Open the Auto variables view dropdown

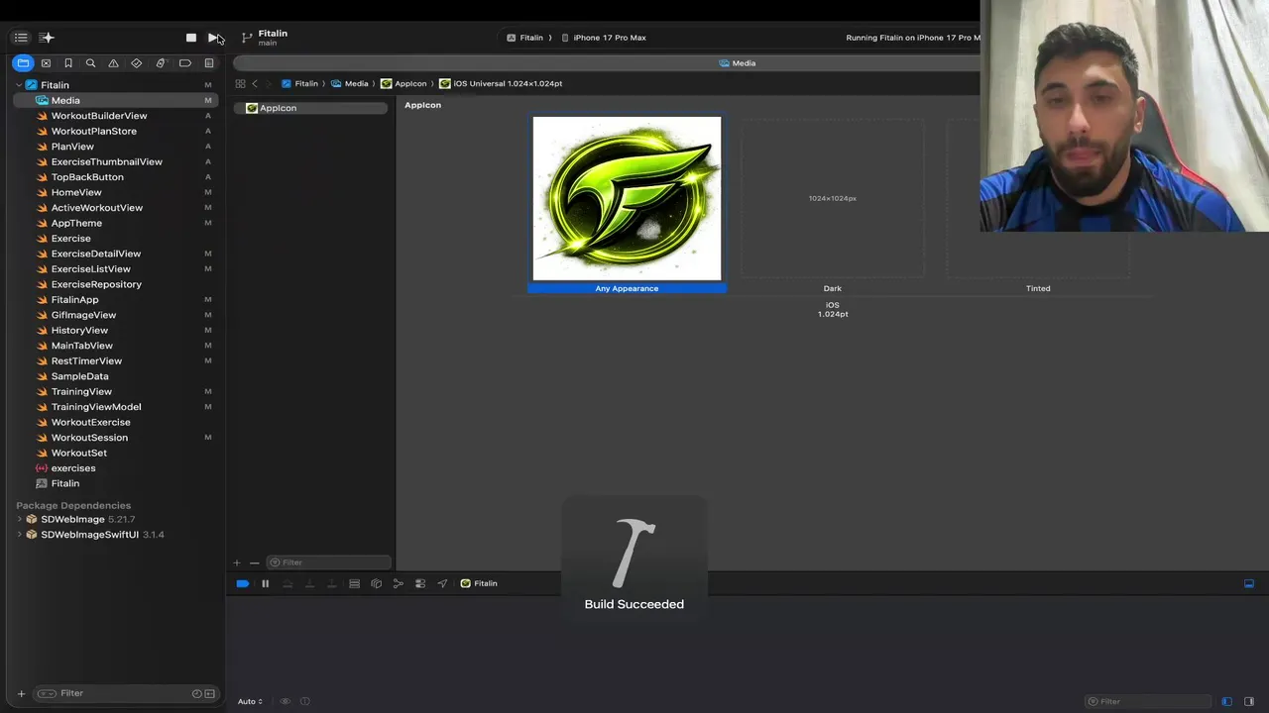tap(250, 701)
